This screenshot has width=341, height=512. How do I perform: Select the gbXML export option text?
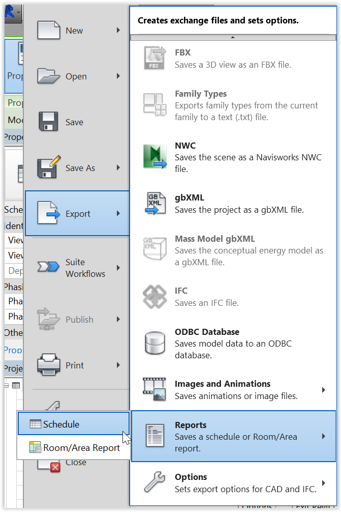point(239,204)
